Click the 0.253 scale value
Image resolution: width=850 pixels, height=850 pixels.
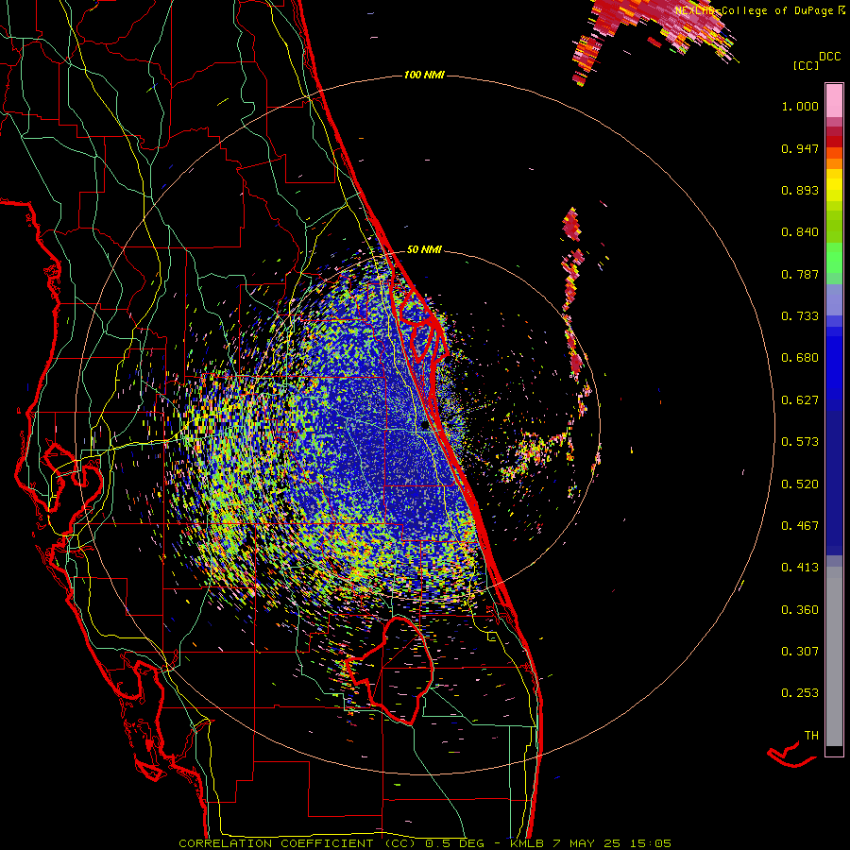800,693
